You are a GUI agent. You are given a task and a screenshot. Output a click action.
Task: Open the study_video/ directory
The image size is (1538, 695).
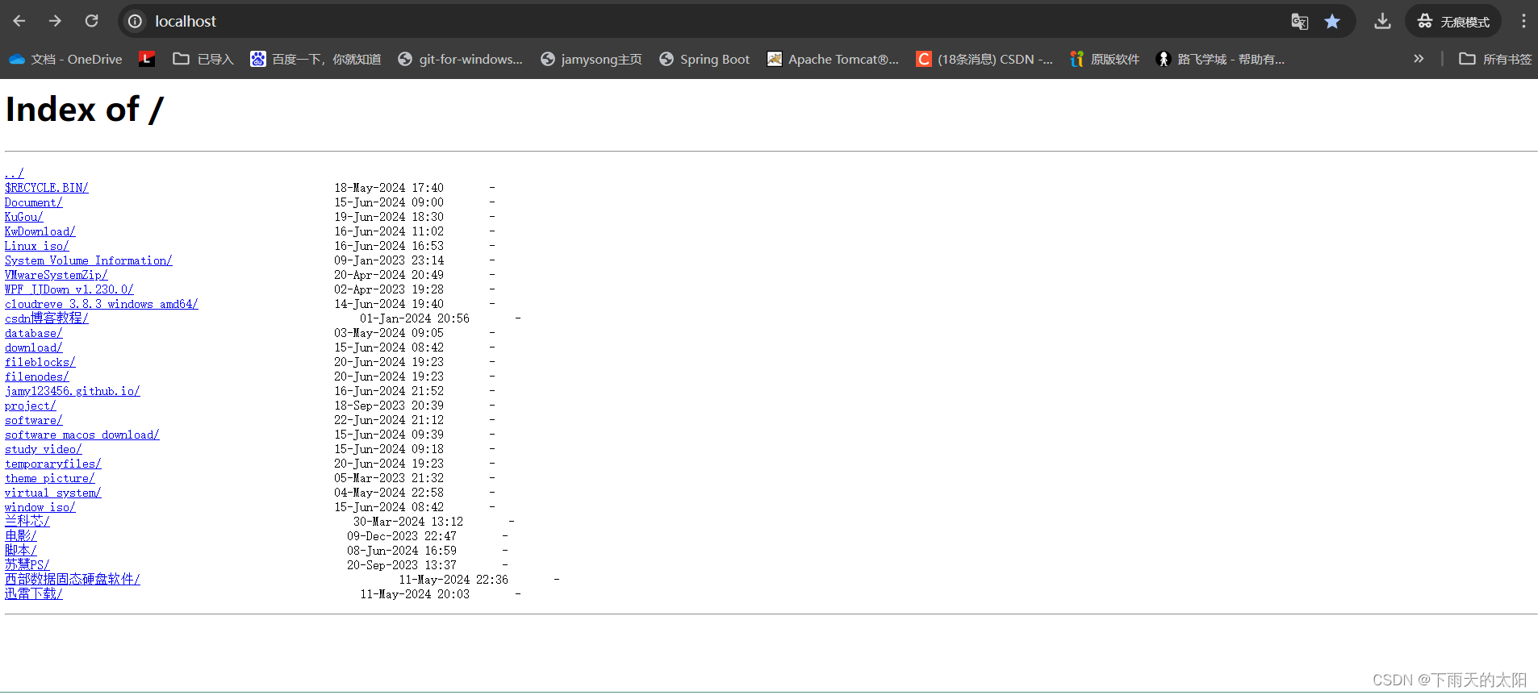tap(44, 449)
